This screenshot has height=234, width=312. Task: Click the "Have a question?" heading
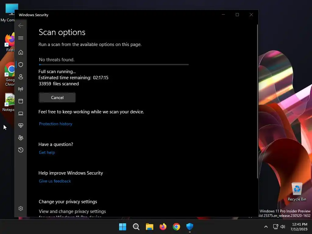[x=56, y=144]
